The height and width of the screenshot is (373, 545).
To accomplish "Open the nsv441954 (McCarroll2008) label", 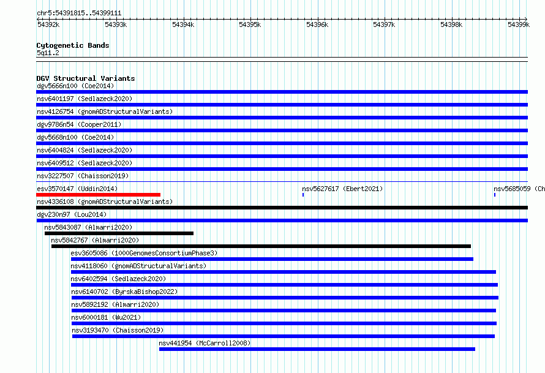I will point(205,343).
